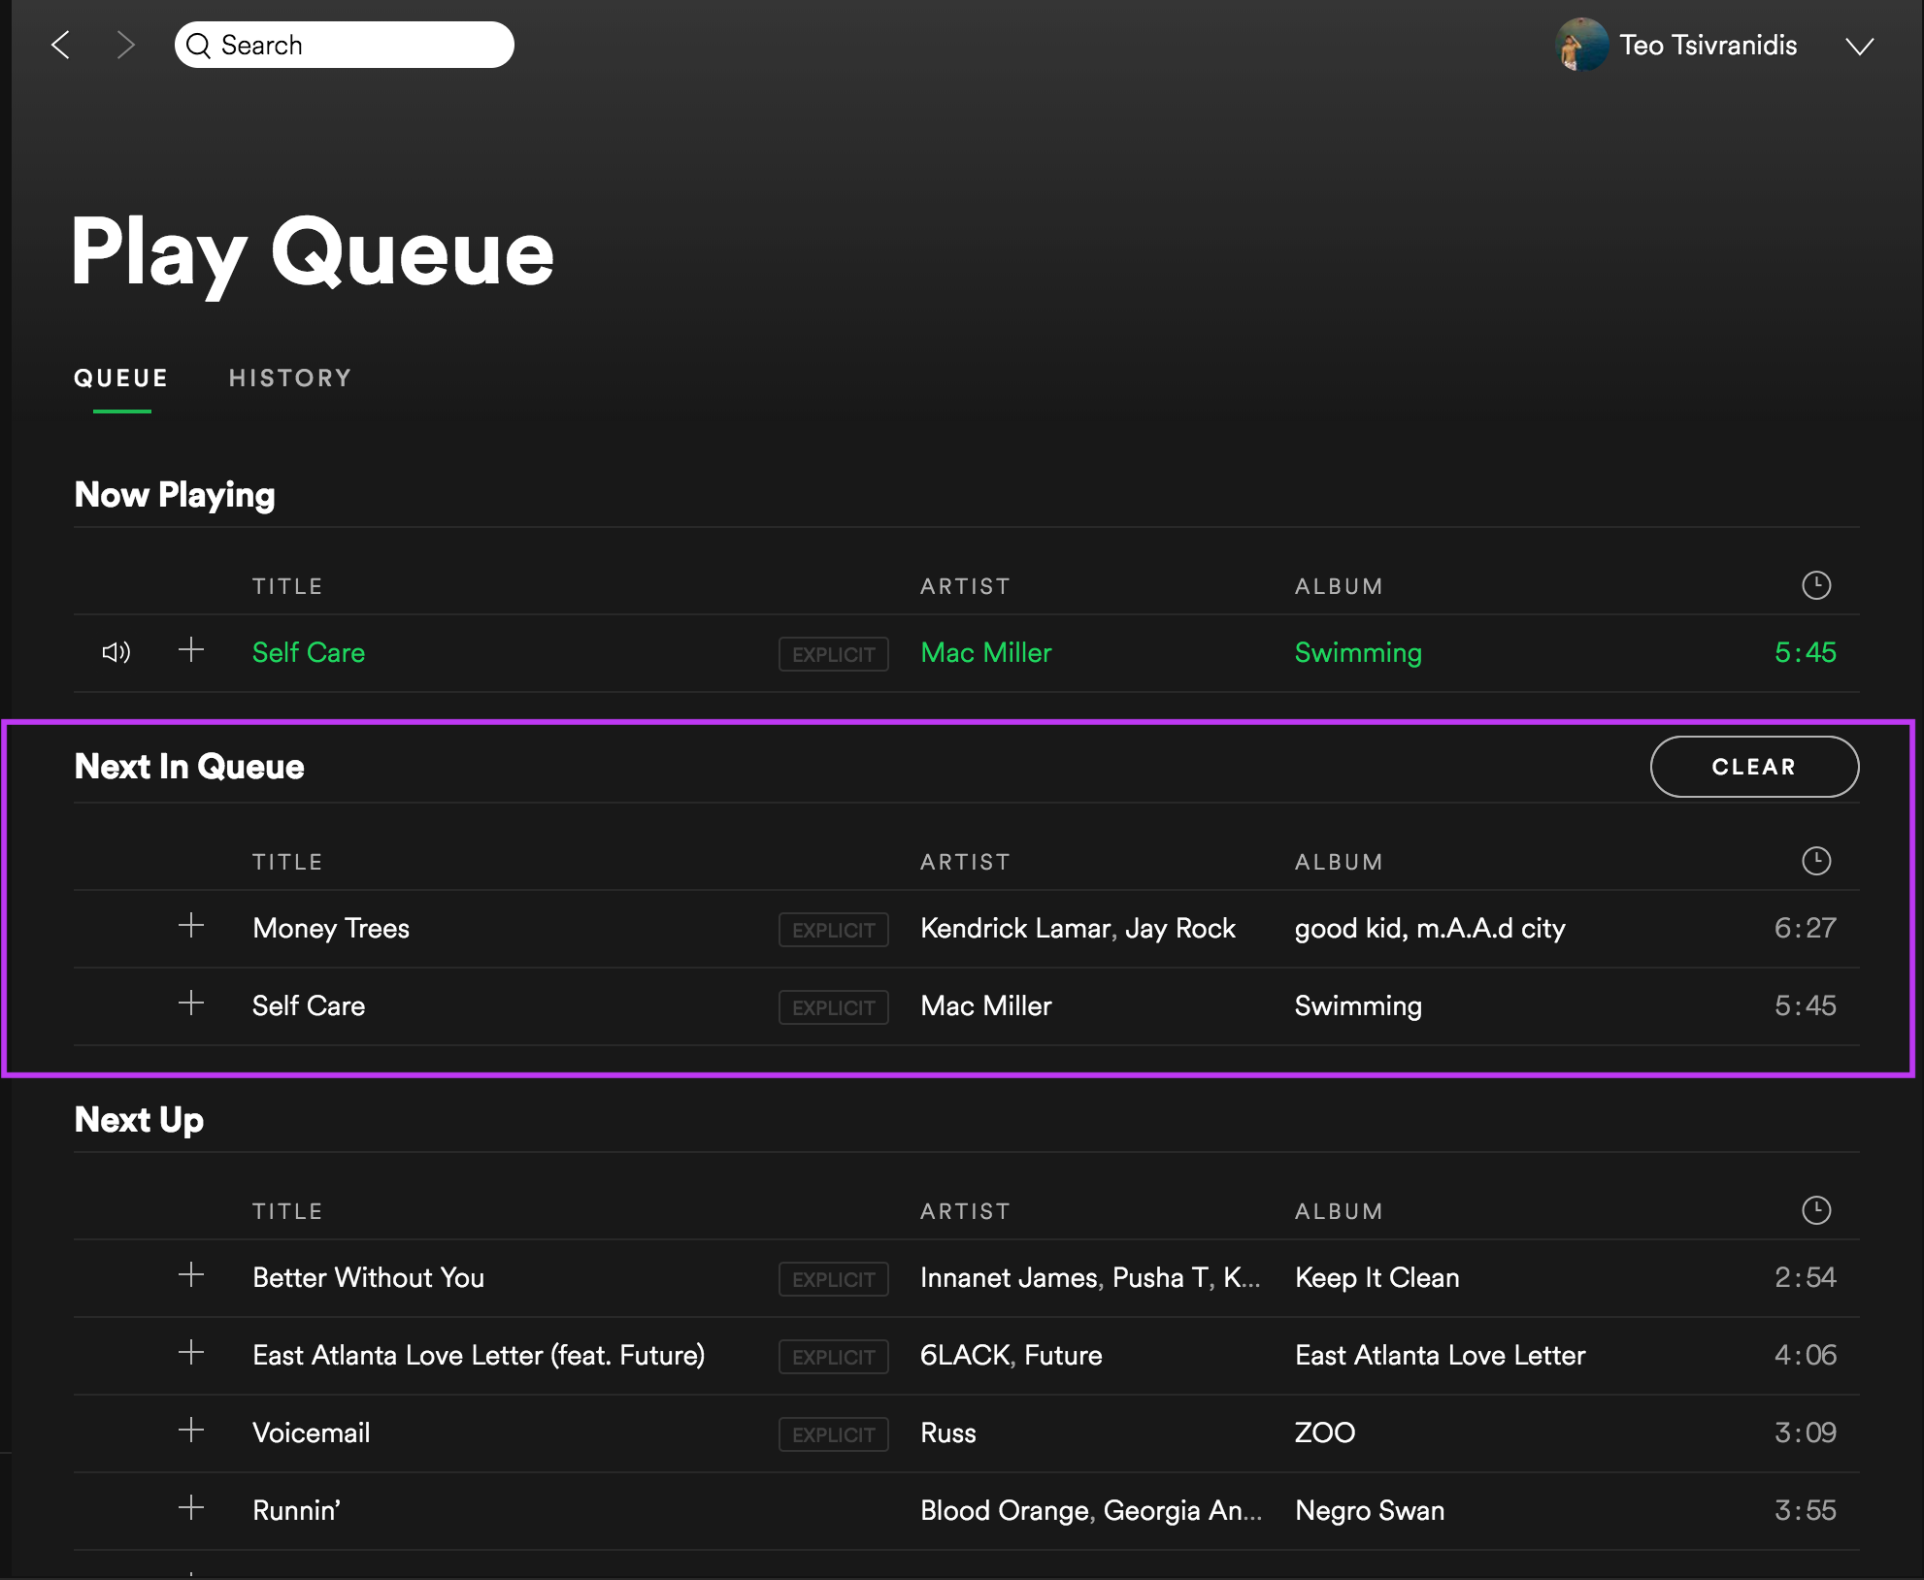Go forward with the right arrow
Screen dimensions: 1924x1580
pyautogui.click(x=125, y=45)
